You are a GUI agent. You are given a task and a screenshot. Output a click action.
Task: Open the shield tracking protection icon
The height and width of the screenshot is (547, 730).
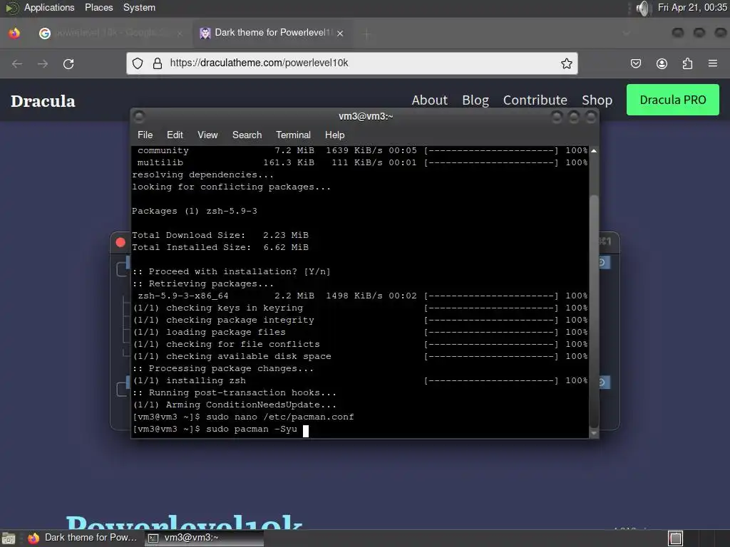(138, 63)
